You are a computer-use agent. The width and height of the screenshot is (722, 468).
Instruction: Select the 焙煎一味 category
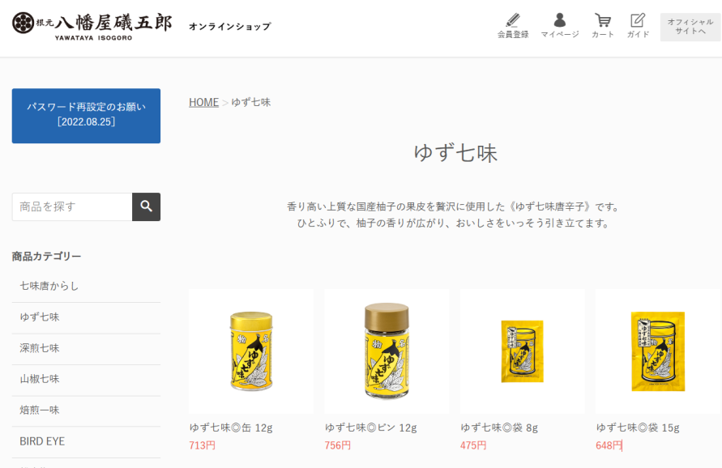tap(86, 411)
